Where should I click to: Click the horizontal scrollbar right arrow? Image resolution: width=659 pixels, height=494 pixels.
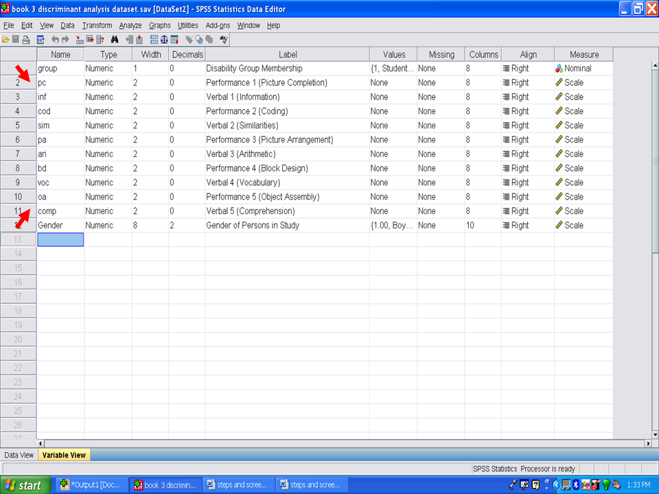point(647,444)
